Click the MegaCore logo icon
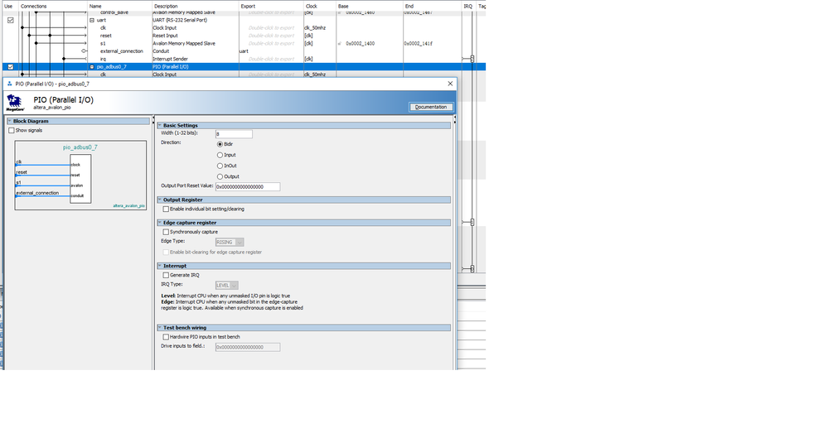 click(x=15, y=103)
